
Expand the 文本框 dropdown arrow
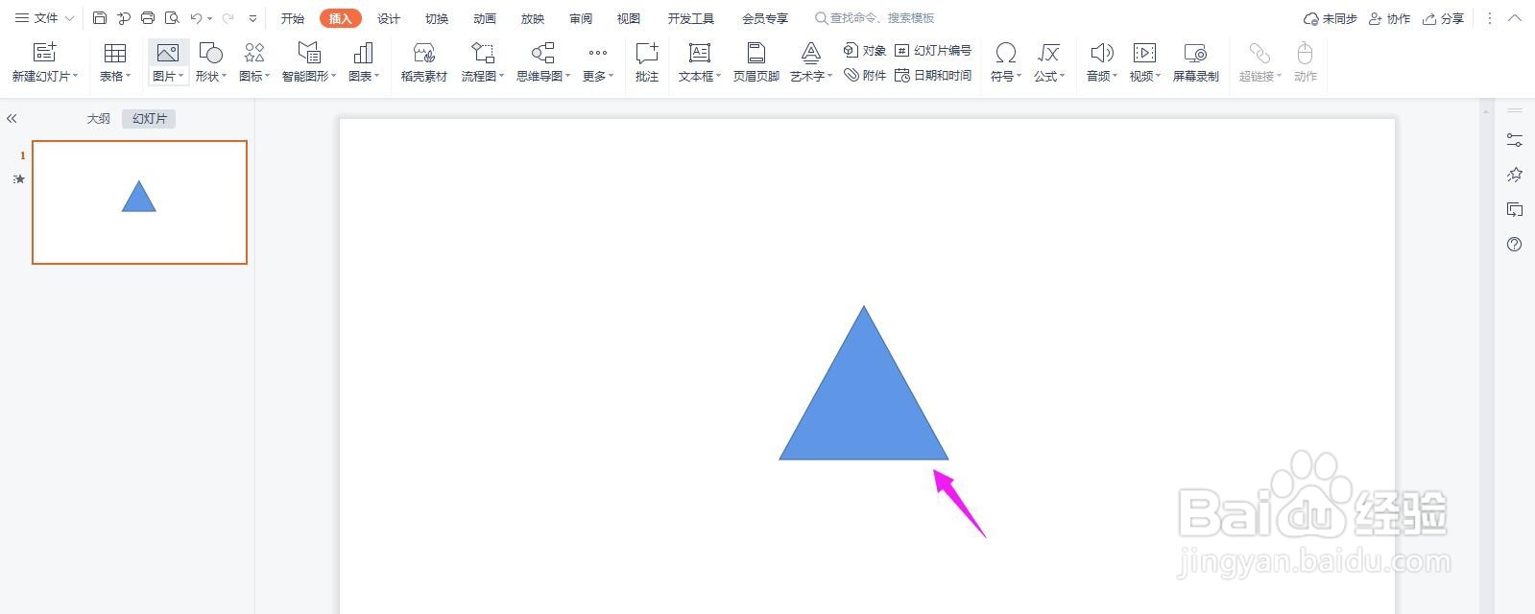coord(718,76)
